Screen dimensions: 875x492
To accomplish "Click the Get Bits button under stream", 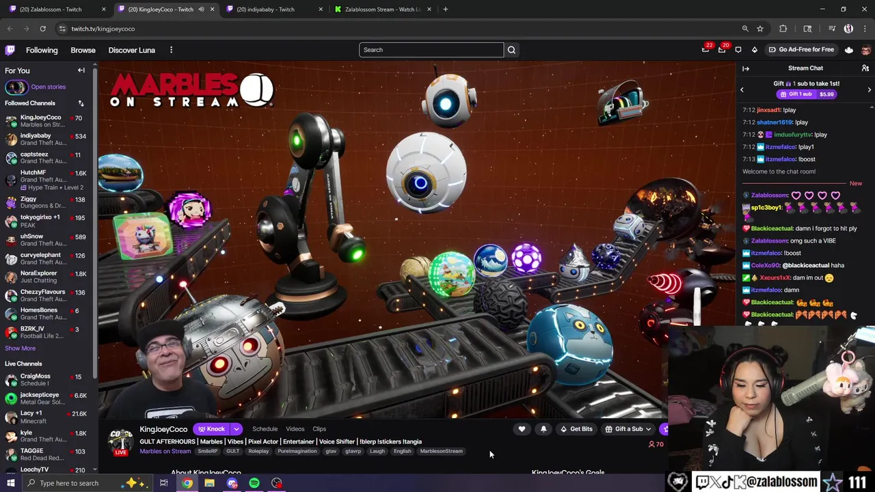I will coord(576,429).
